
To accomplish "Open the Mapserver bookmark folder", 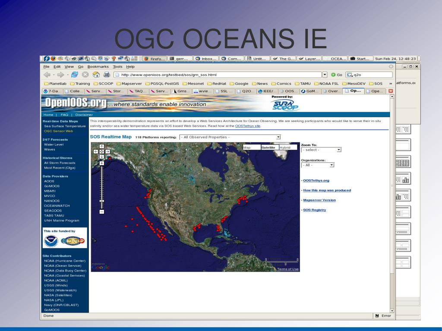I will click(129, 84).
